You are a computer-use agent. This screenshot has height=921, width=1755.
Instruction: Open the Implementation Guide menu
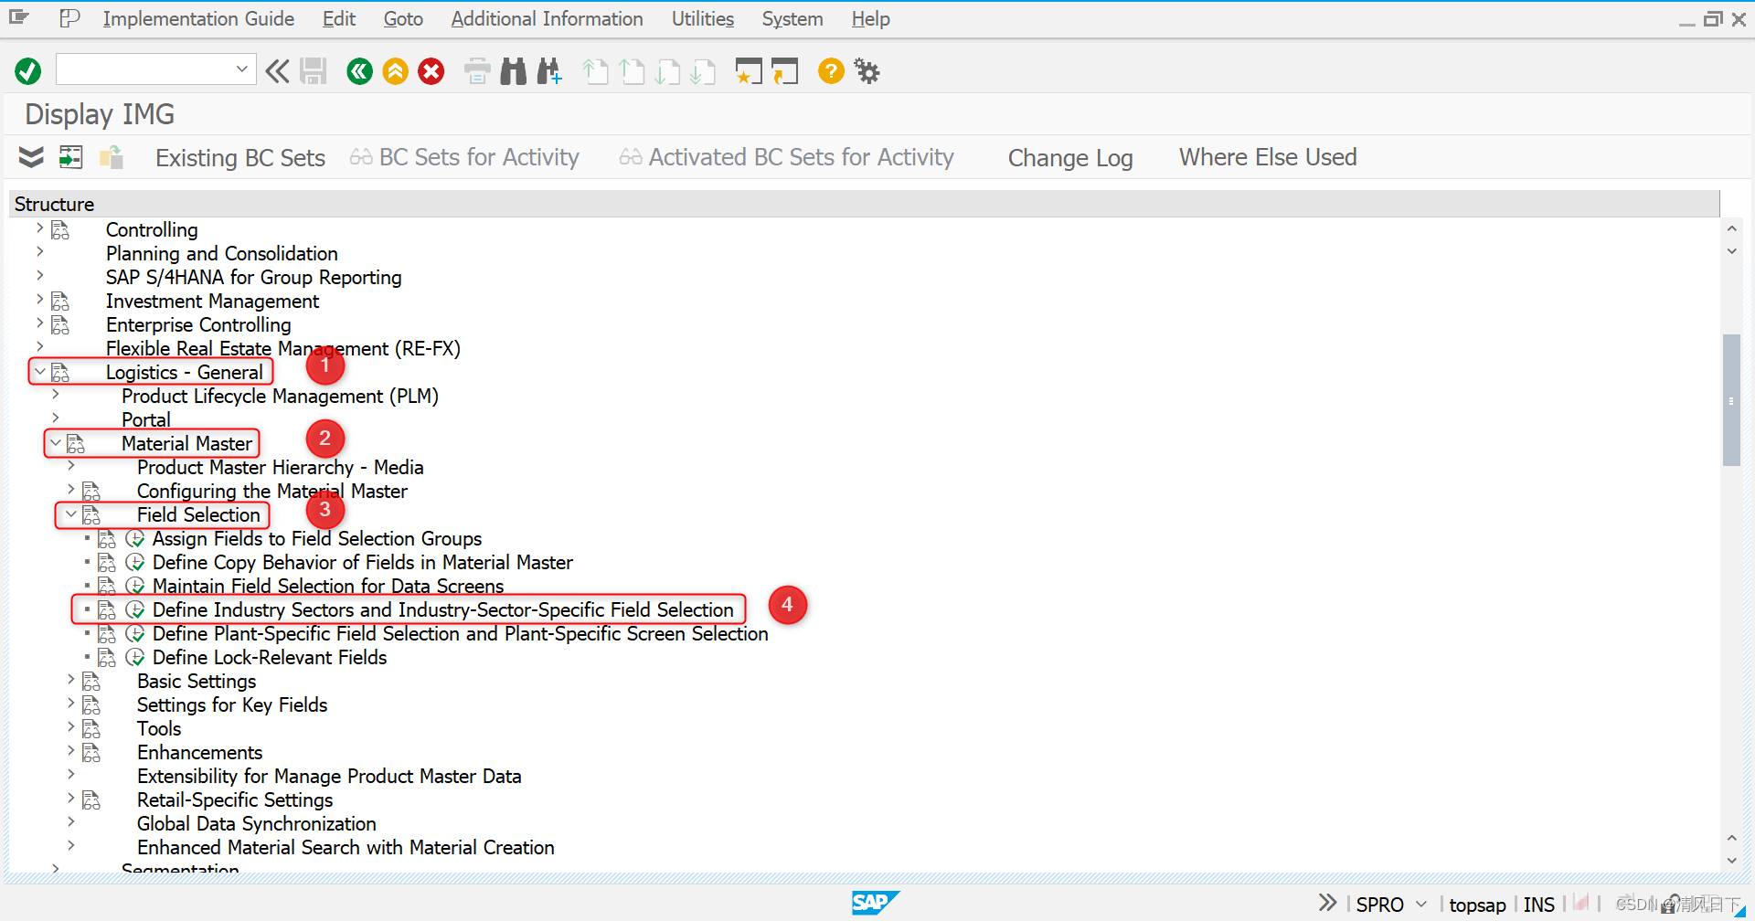pos(198,18)
